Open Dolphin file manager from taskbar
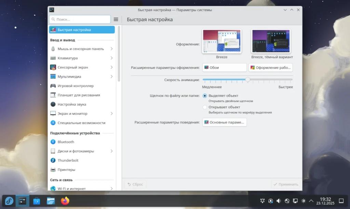The height and width of the screenshot is (209, 350). coord(51,201)
